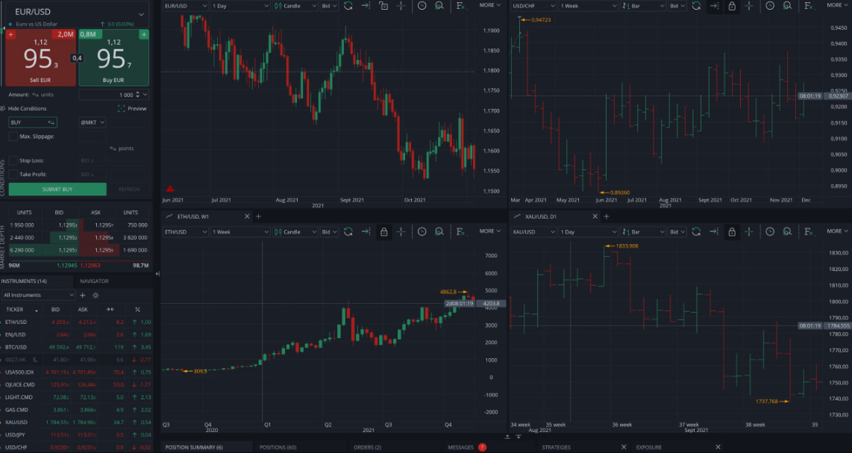
Task: Toggle the BUY/SELL side switch field
Action: 33,122
